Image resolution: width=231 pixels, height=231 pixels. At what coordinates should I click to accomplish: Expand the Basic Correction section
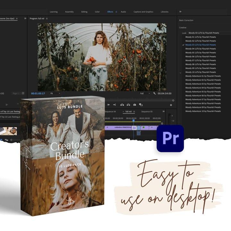[x=186, y=21]
